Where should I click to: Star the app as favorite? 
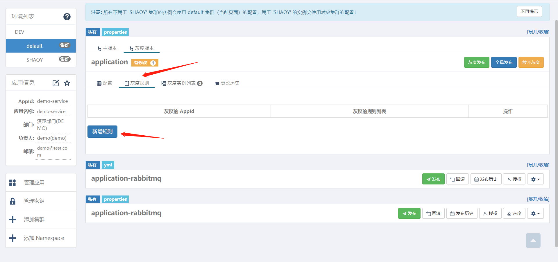click(x=67, y=83)
